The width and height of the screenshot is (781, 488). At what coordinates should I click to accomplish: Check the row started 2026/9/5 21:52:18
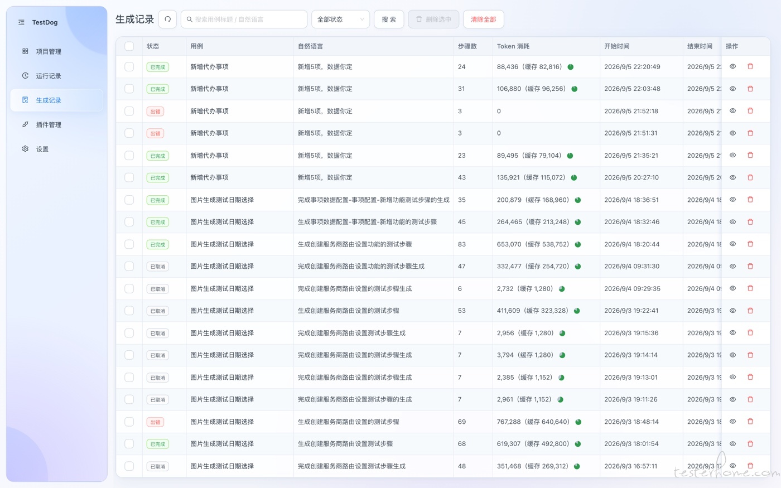coord(129,111)
